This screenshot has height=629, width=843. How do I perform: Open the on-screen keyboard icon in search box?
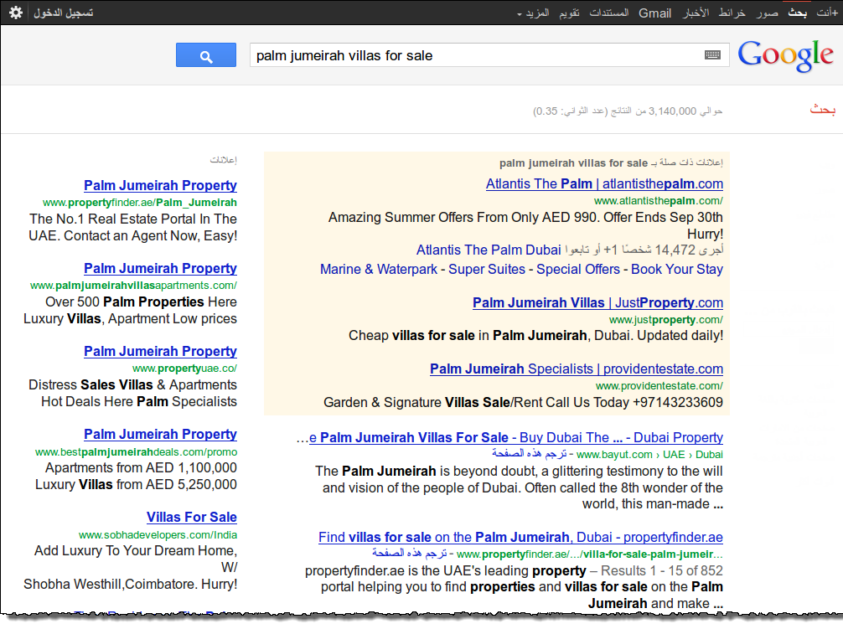pos(712,54)
